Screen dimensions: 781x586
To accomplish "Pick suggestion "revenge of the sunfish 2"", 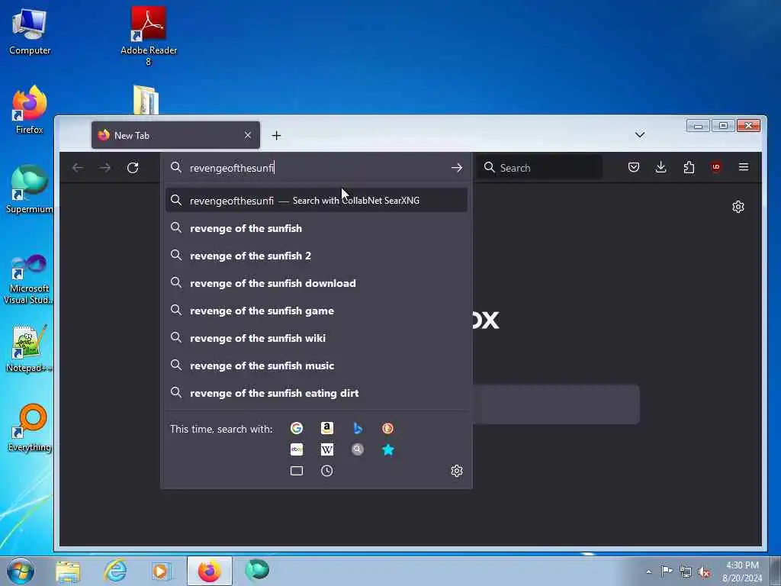I will (x=317, y=256).
